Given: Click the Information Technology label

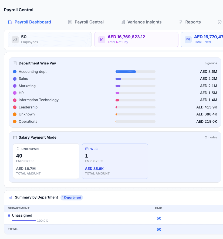Looking at the screenshot, I should click(x=39, y=100).
